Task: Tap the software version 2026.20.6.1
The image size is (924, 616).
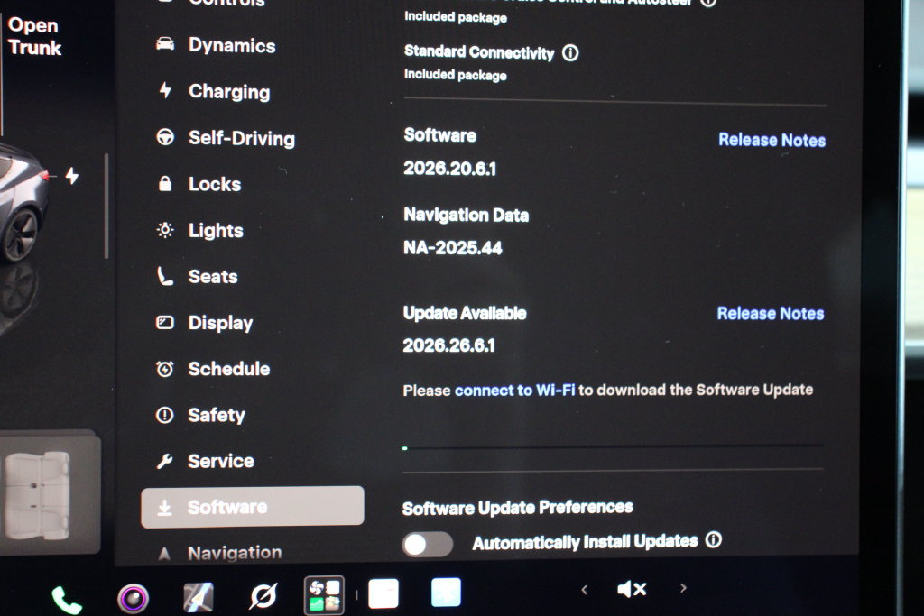Action: tap(449, 169)
